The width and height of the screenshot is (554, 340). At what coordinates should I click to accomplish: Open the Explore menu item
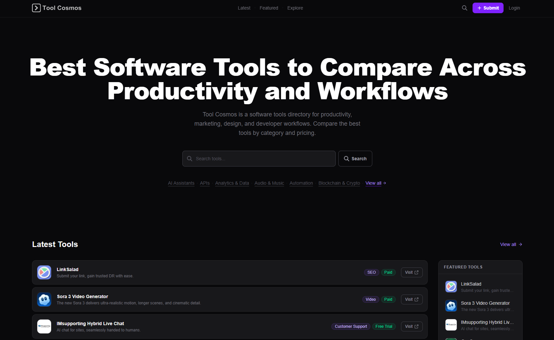(x=295, y=8)
